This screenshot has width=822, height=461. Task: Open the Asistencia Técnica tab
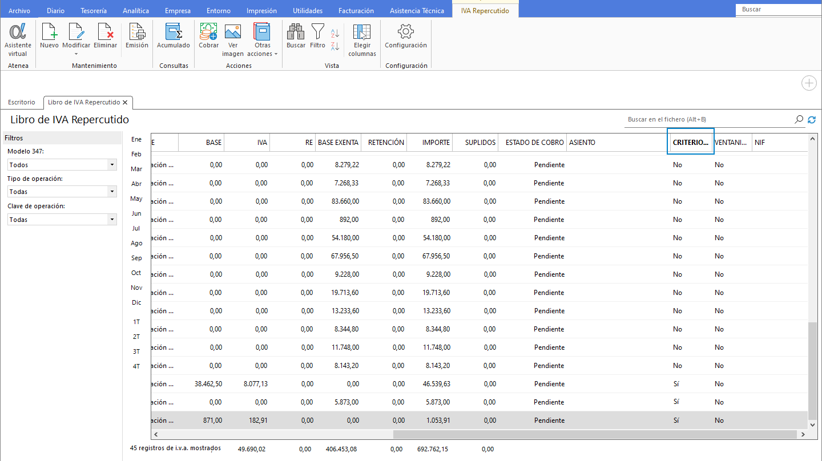tap(417, 11)
